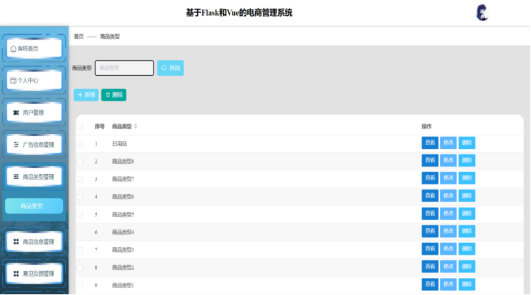Click the trash icon in green 删除 button
The width and height of the screenshot is (531, 295).
click(107, 95)
